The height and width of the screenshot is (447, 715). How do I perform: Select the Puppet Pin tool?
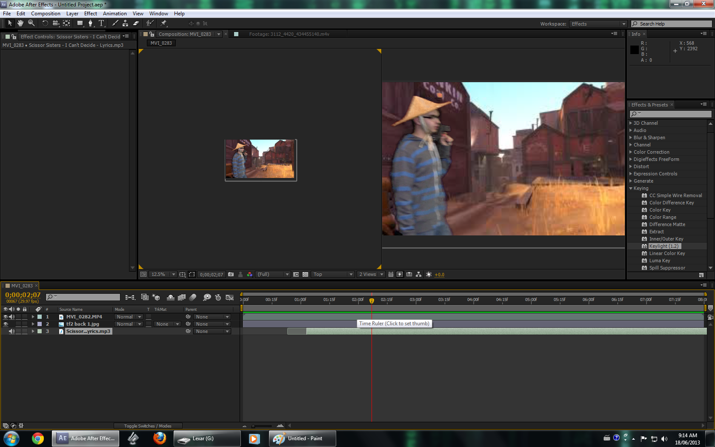tap(163, 23)
